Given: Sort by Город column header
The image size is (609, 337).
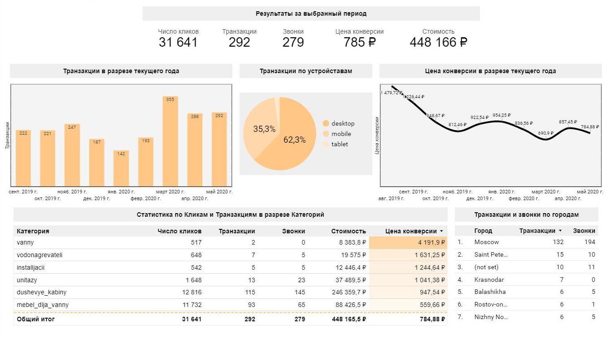Looking at the screenshot, I should 483,231.
